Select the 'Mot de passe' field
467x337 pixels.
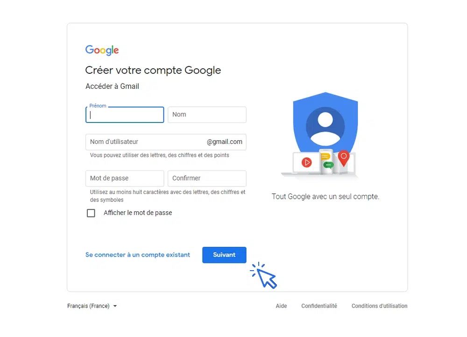[x=124, y=178]
